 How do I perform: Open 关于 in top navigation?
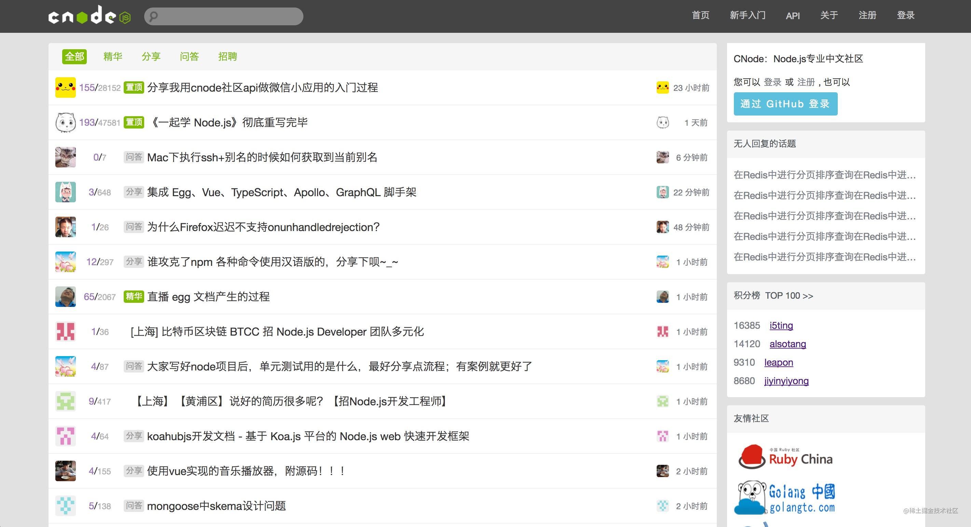(x=829, y=15)
